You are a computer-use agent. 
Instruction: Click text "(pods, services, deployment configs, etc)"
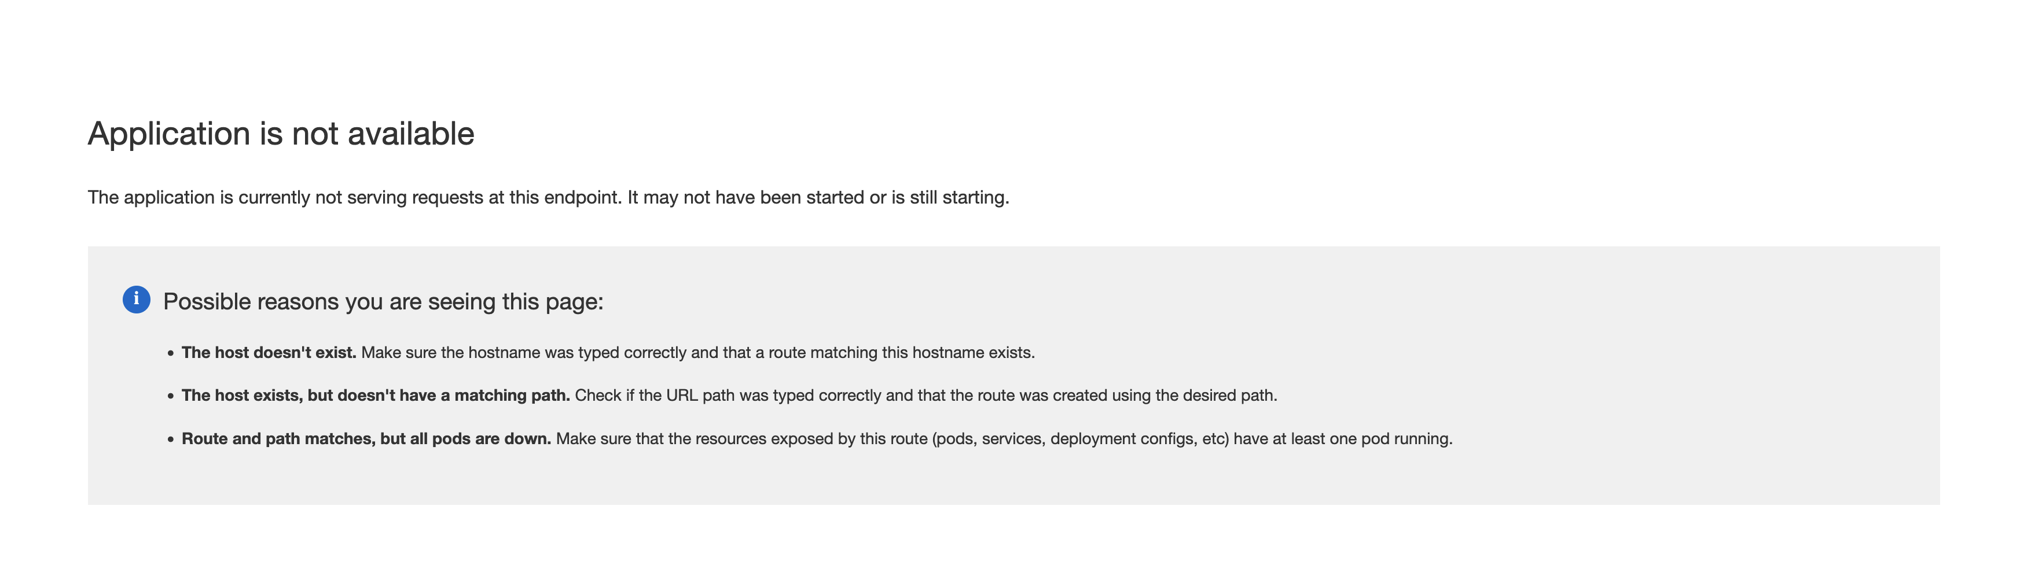click(x=1081, y=439)
